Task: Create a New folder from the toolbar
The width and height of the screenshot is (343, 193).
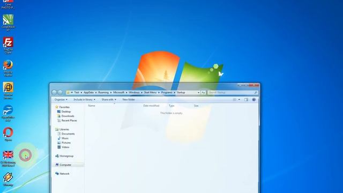Action: pos(129,100)
